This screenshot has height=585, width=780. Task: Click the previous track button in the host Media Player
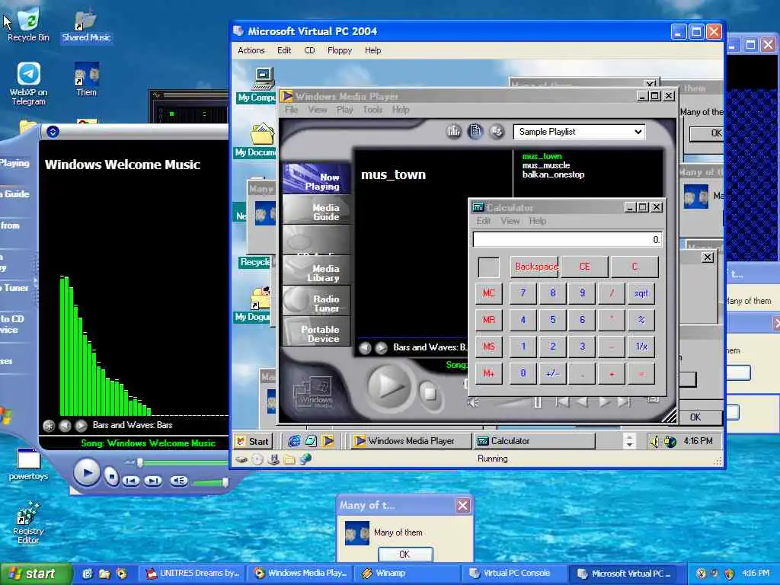click(131, 481)
